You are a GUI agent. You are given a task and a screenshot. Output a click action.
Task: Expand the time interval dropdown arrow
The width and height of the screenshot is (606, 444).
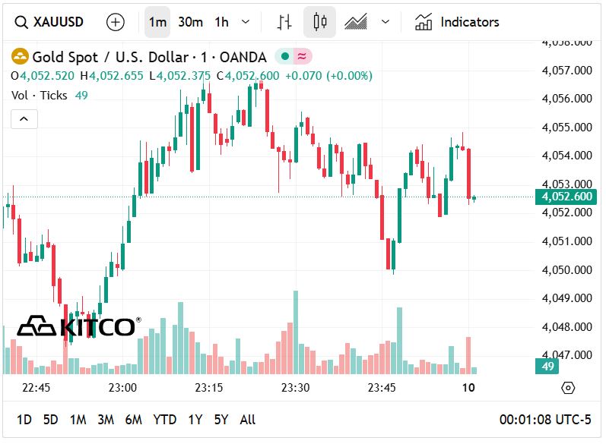point(246,22)
